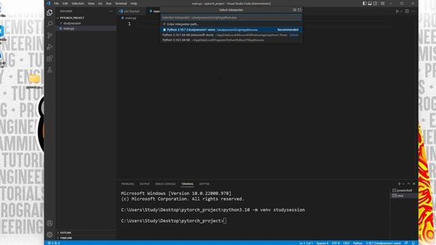Click the refresh interpreter list icon
436x245 pixels.
pos(300,10)
